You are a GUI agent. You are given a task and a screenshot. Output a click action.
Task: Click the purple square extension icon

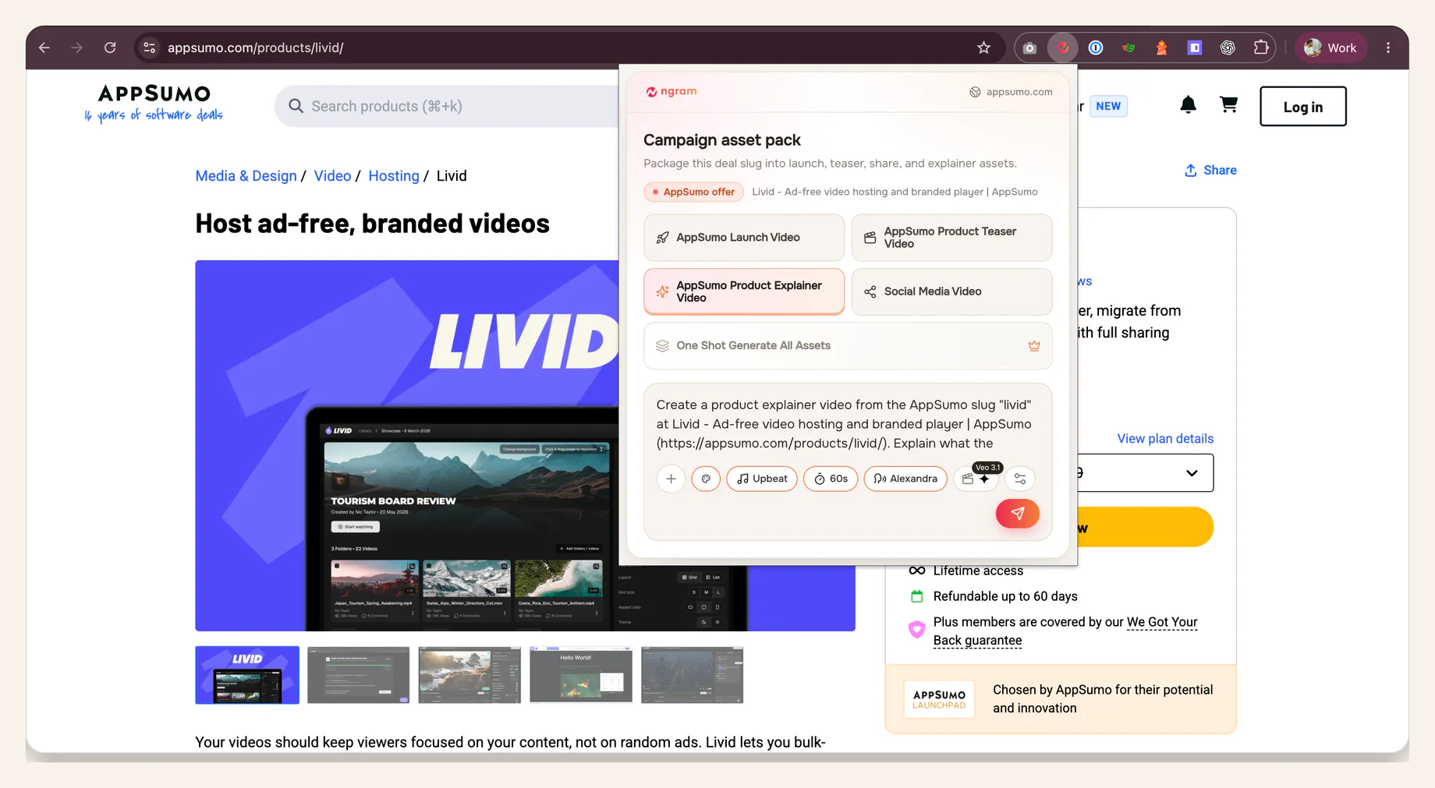[x=1194, y=48]
